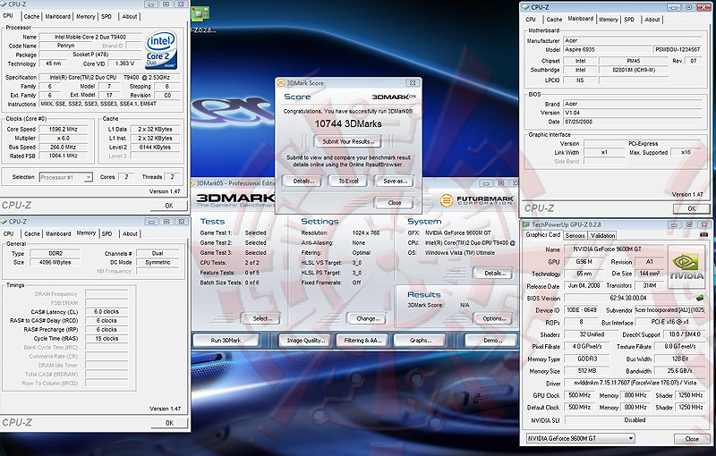716x456 pixels.
Task: Click OK in the CPU-Z memory timings window
Action: (x=169, y=423)
